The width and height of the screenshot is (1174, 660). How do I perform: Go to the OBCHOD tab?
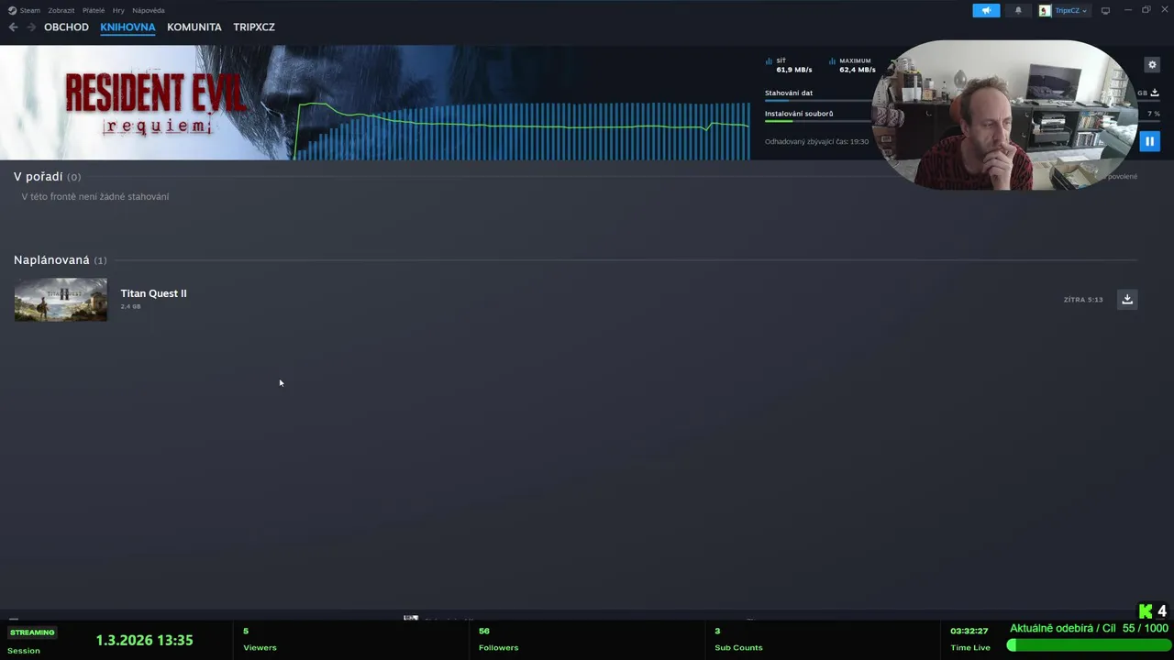pyautogui.click(x=66, y=27)
